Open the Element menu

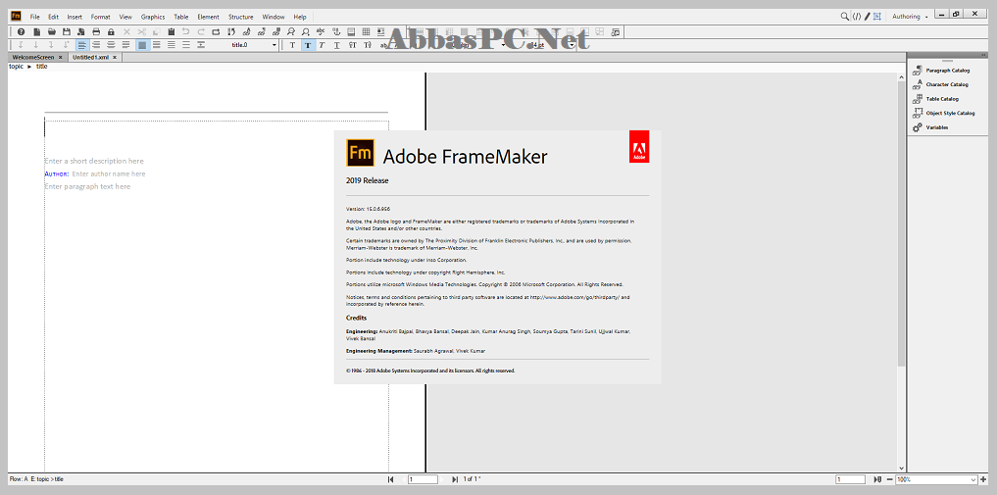point(208,17)
